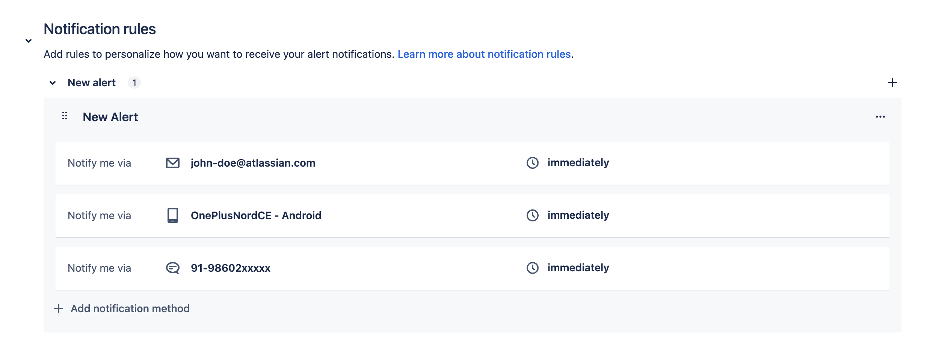Select OnePlusNordCE - Android notification method
The height and width of the screenshot is (352, 927).
click(x=256, y=215)
